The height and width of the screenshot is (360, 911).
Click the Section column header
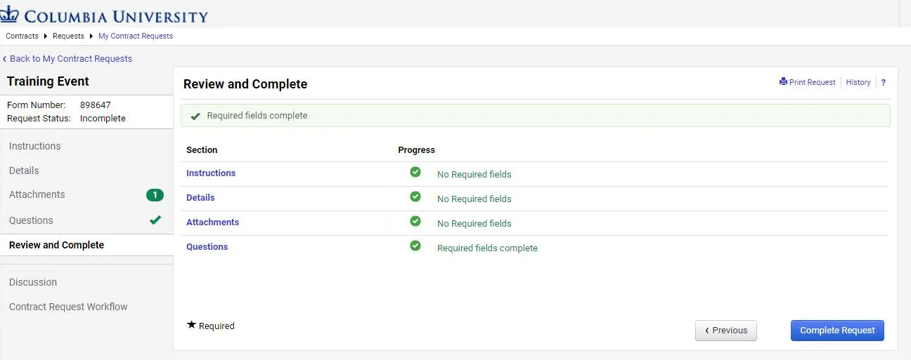pyautogui.click(x=202, y=149)
